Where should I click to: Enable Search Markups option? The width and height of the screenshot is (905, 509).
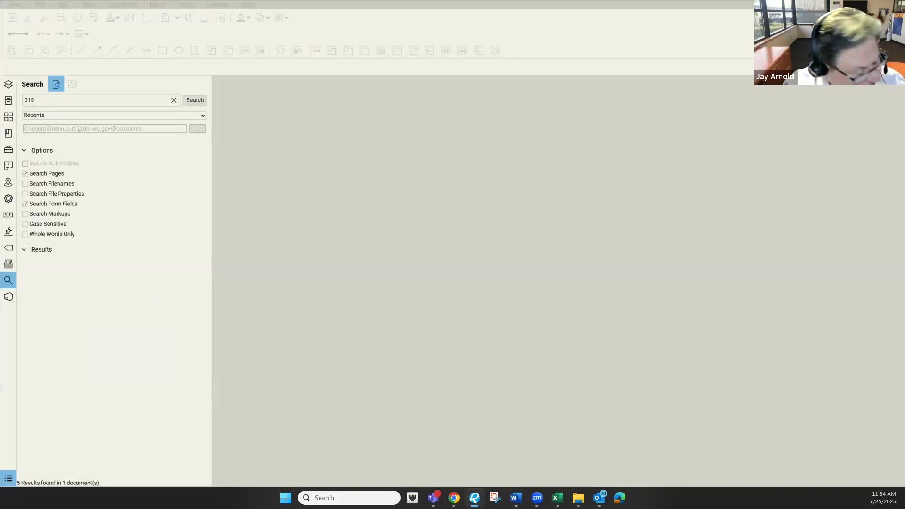(25, 214)
